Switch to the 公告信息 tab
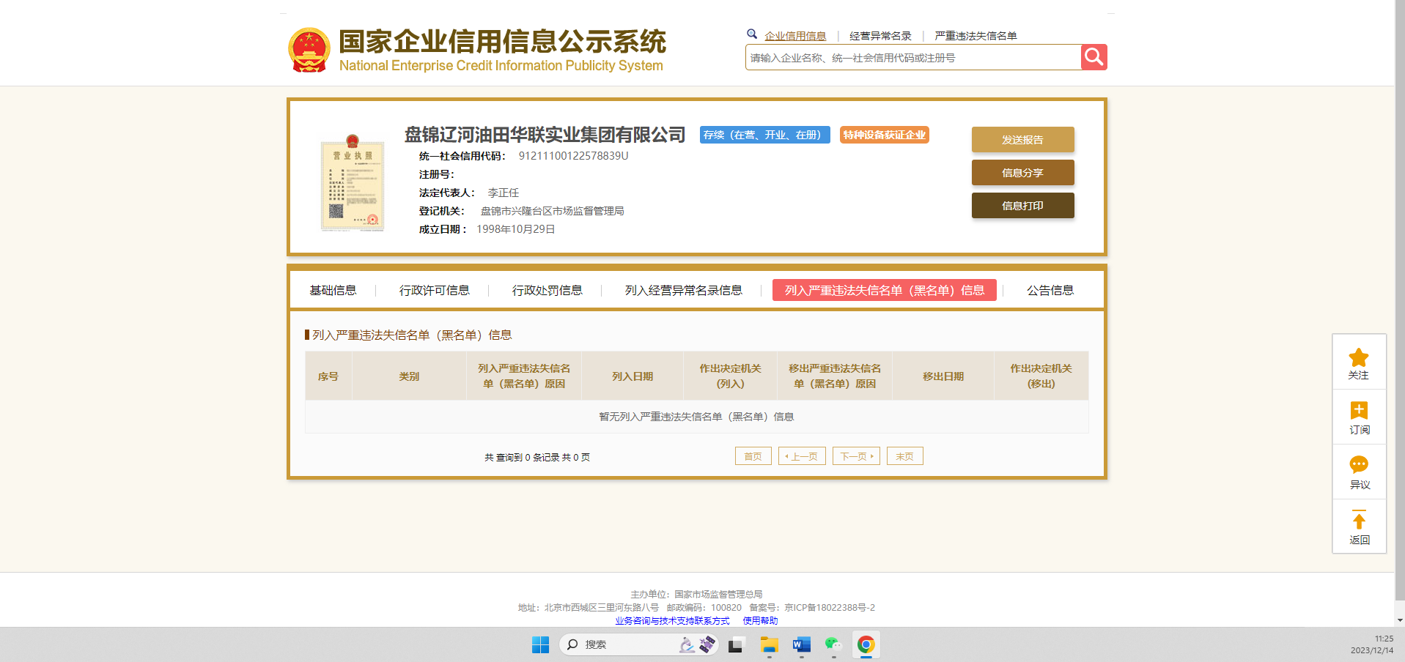The width and height of the screenshot is (1405, 662). coord(1050,291)
